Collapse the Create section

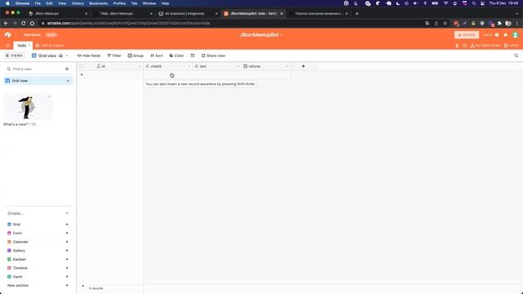(x=67, y=213)
